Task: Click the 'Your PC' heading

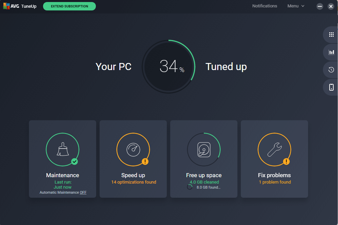Action: coord(114,66)
